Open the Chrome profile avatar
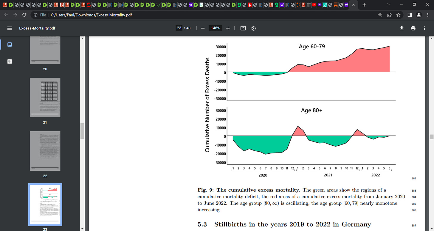Screen dimensions: 434x231 [x=418, y=15]
